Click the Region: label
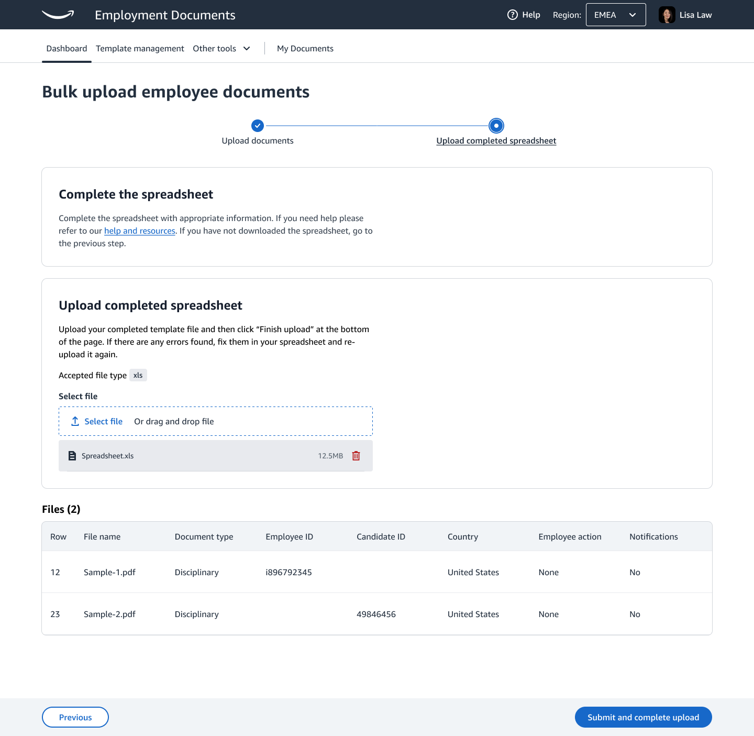The height and width of the screenshot is (736, 754). (567, 15)
